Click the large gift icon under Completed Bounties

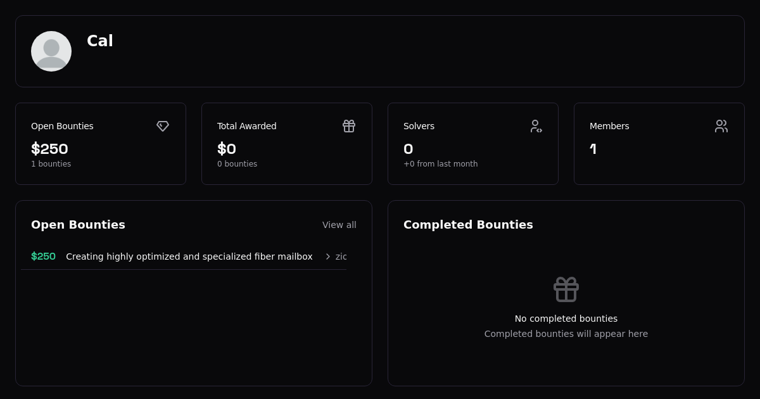pos(566,289)
